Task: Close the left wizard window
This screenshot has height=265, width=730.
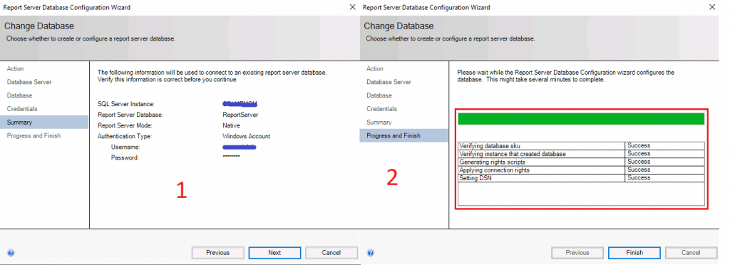Action: point(353,7)
